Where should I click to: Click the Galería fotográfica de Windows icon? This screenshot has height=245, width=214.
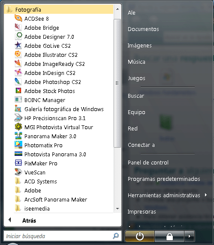pos(18,109)
